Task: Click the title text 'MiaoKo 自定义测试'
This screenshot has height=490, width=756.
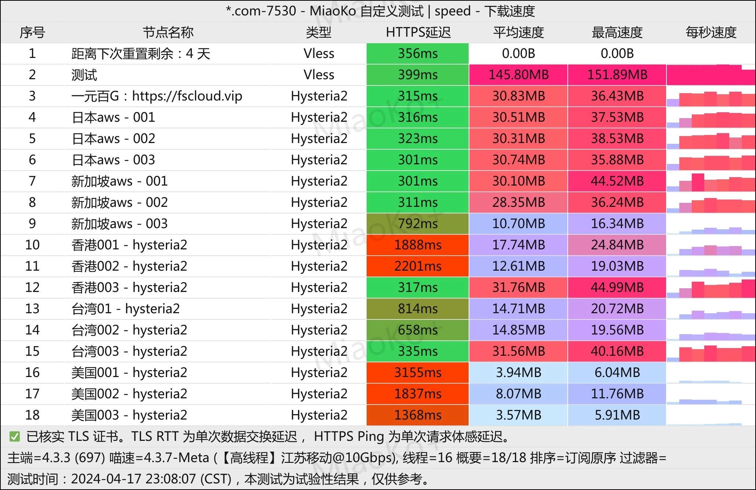Action: 366,11
